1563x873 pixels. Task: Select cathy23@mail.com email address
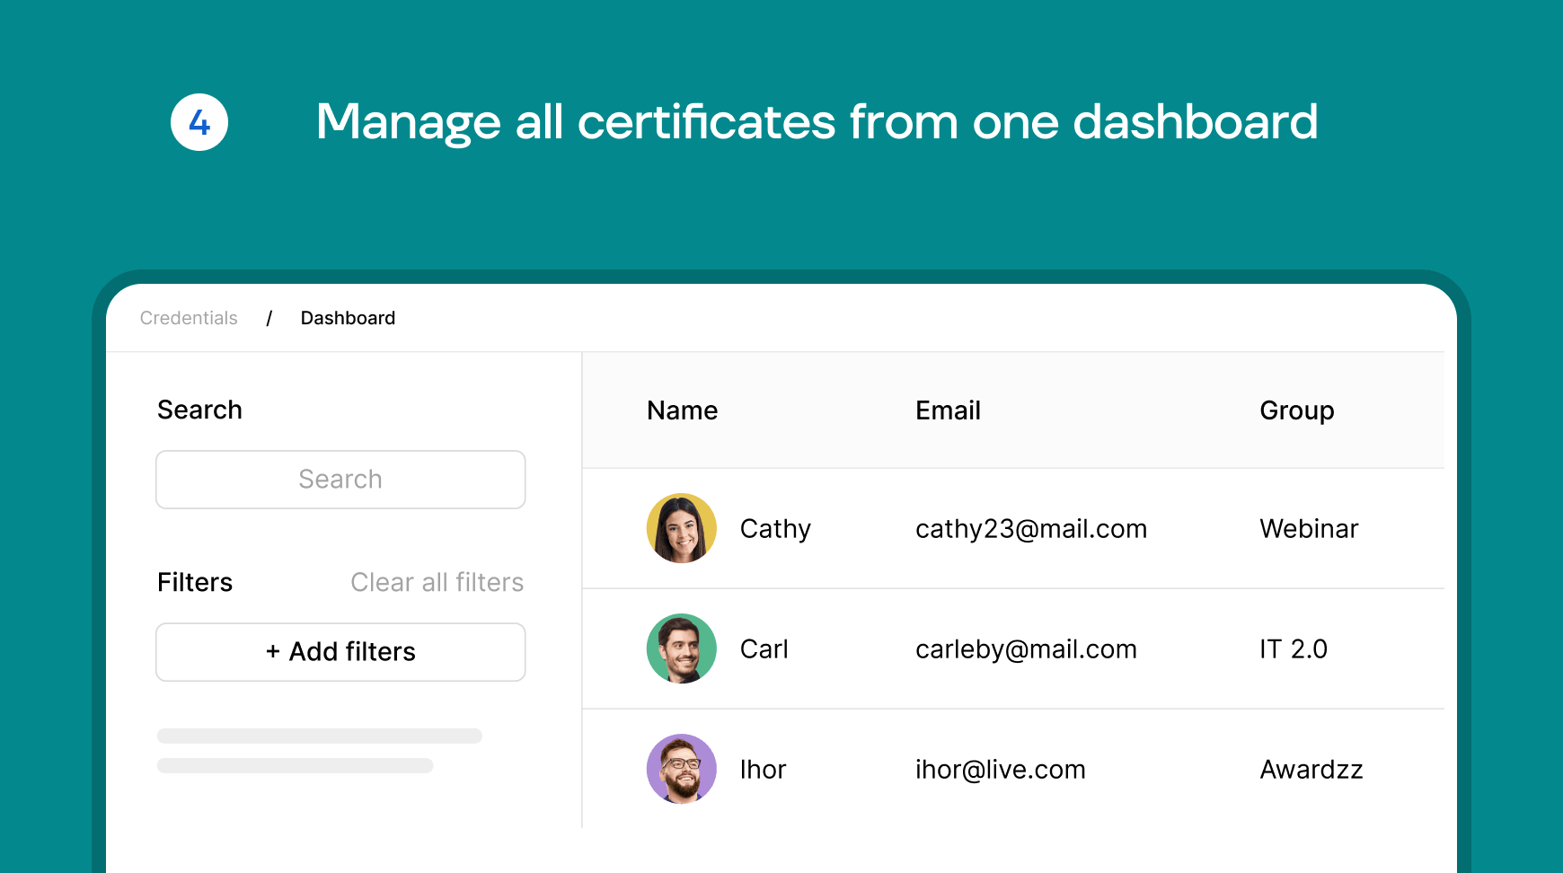click(x=1031, y=529)
